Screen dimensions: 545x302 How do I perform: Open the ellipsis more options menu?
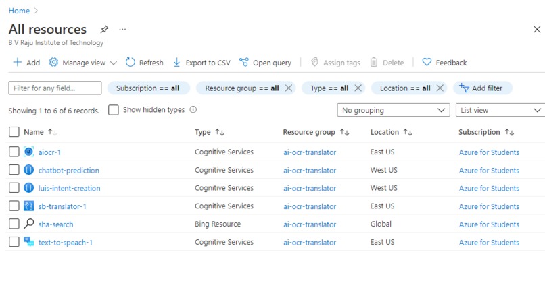click(122, 30)
